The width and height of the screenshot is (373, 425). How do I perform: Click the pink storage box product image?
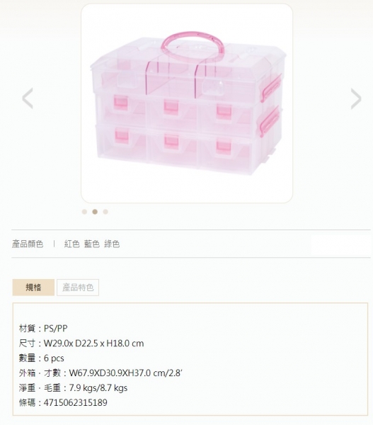pyautogui.click(x=187, y=103)
